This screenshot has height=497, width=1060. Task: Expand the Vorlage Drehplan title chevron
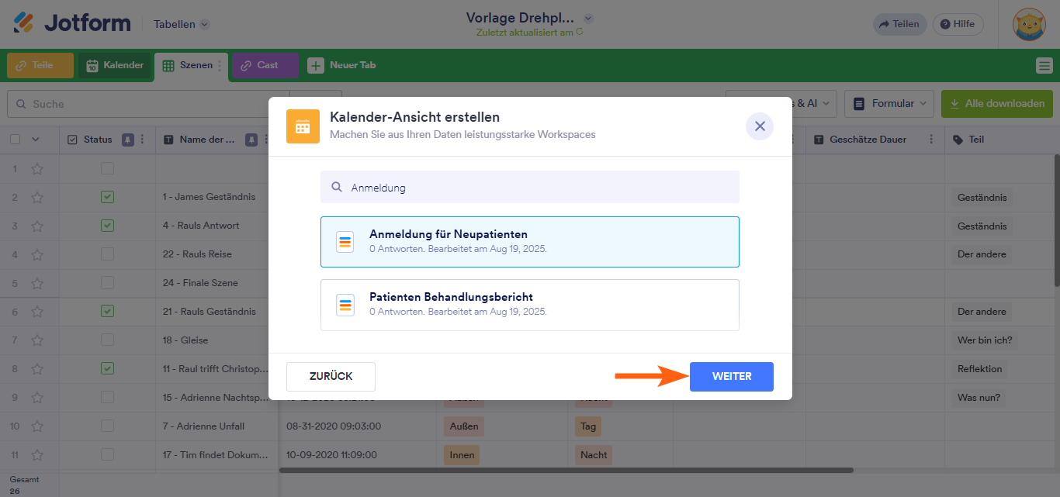click(x=588, y=18)
